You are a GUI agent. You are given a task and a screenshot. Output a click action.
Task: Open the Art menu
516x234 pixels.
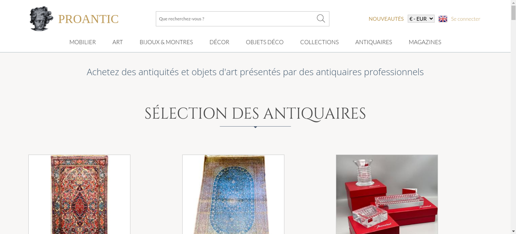118,42
